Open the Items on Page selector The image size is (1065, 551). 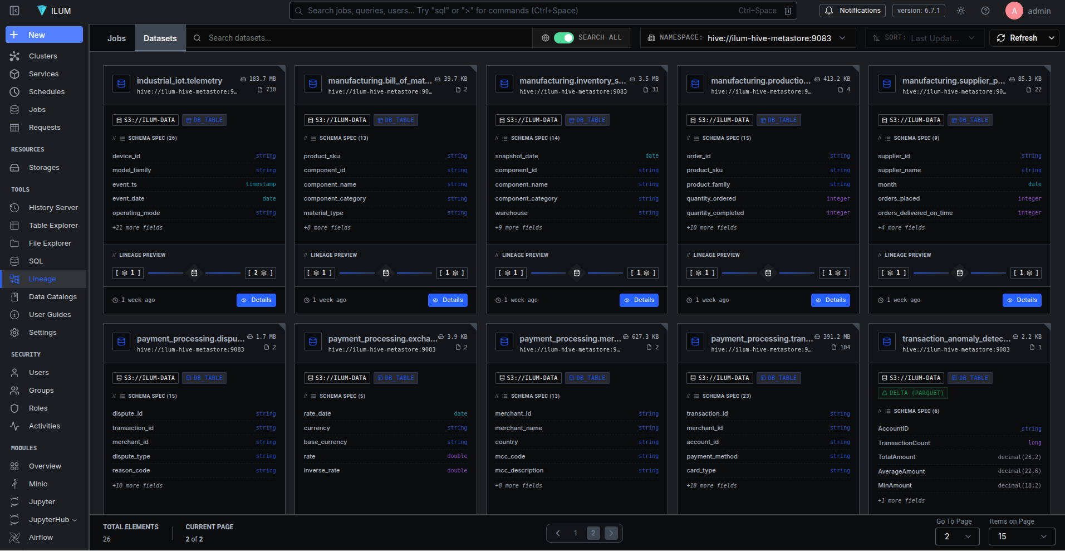(x=1022, y=537)
